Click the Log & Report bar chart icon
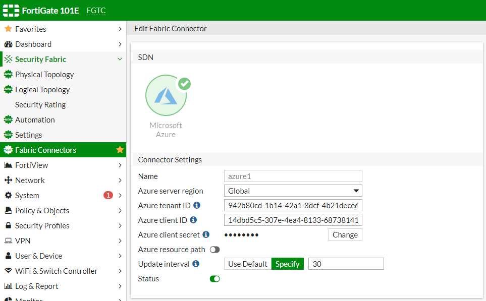 click(9, 286)
